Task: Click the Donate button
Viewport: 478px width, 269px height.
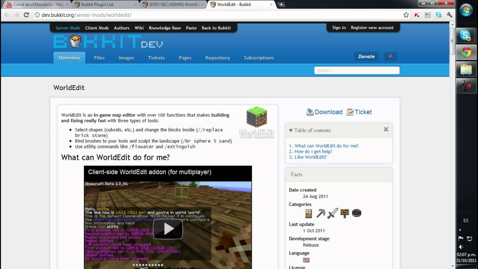Action: pyautogui.click(x=366, y=56)
